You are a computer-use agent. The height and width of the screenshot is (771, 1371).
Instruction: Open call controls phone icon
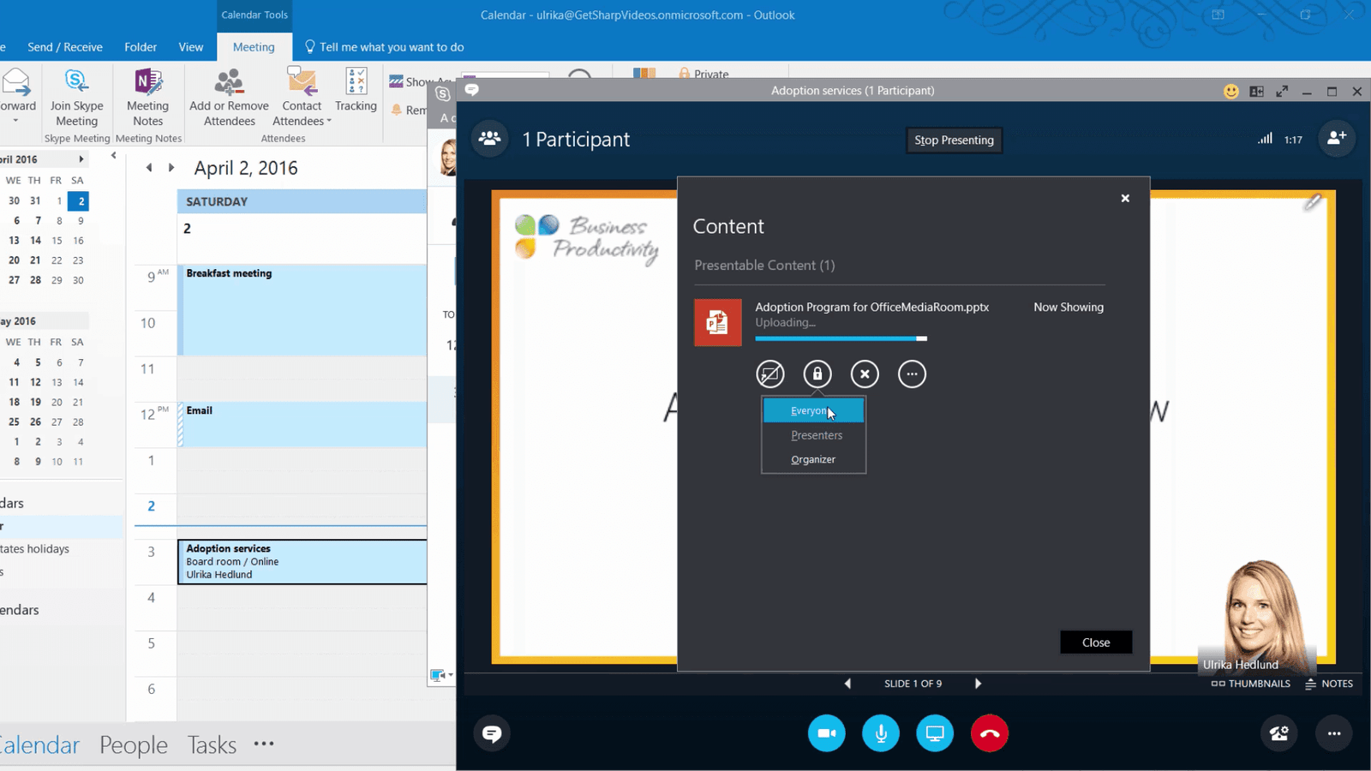pyautogui.click(x=1278, y=733)
